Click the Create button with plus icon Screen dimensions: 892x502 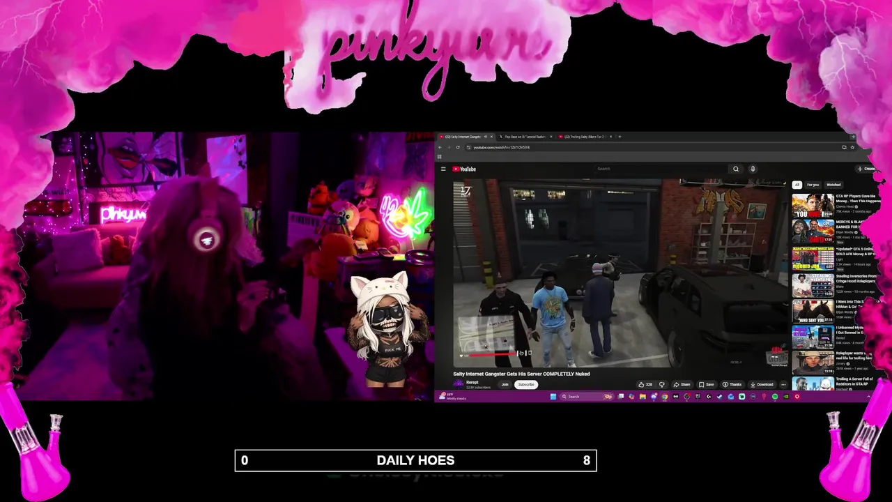[866, 169]
